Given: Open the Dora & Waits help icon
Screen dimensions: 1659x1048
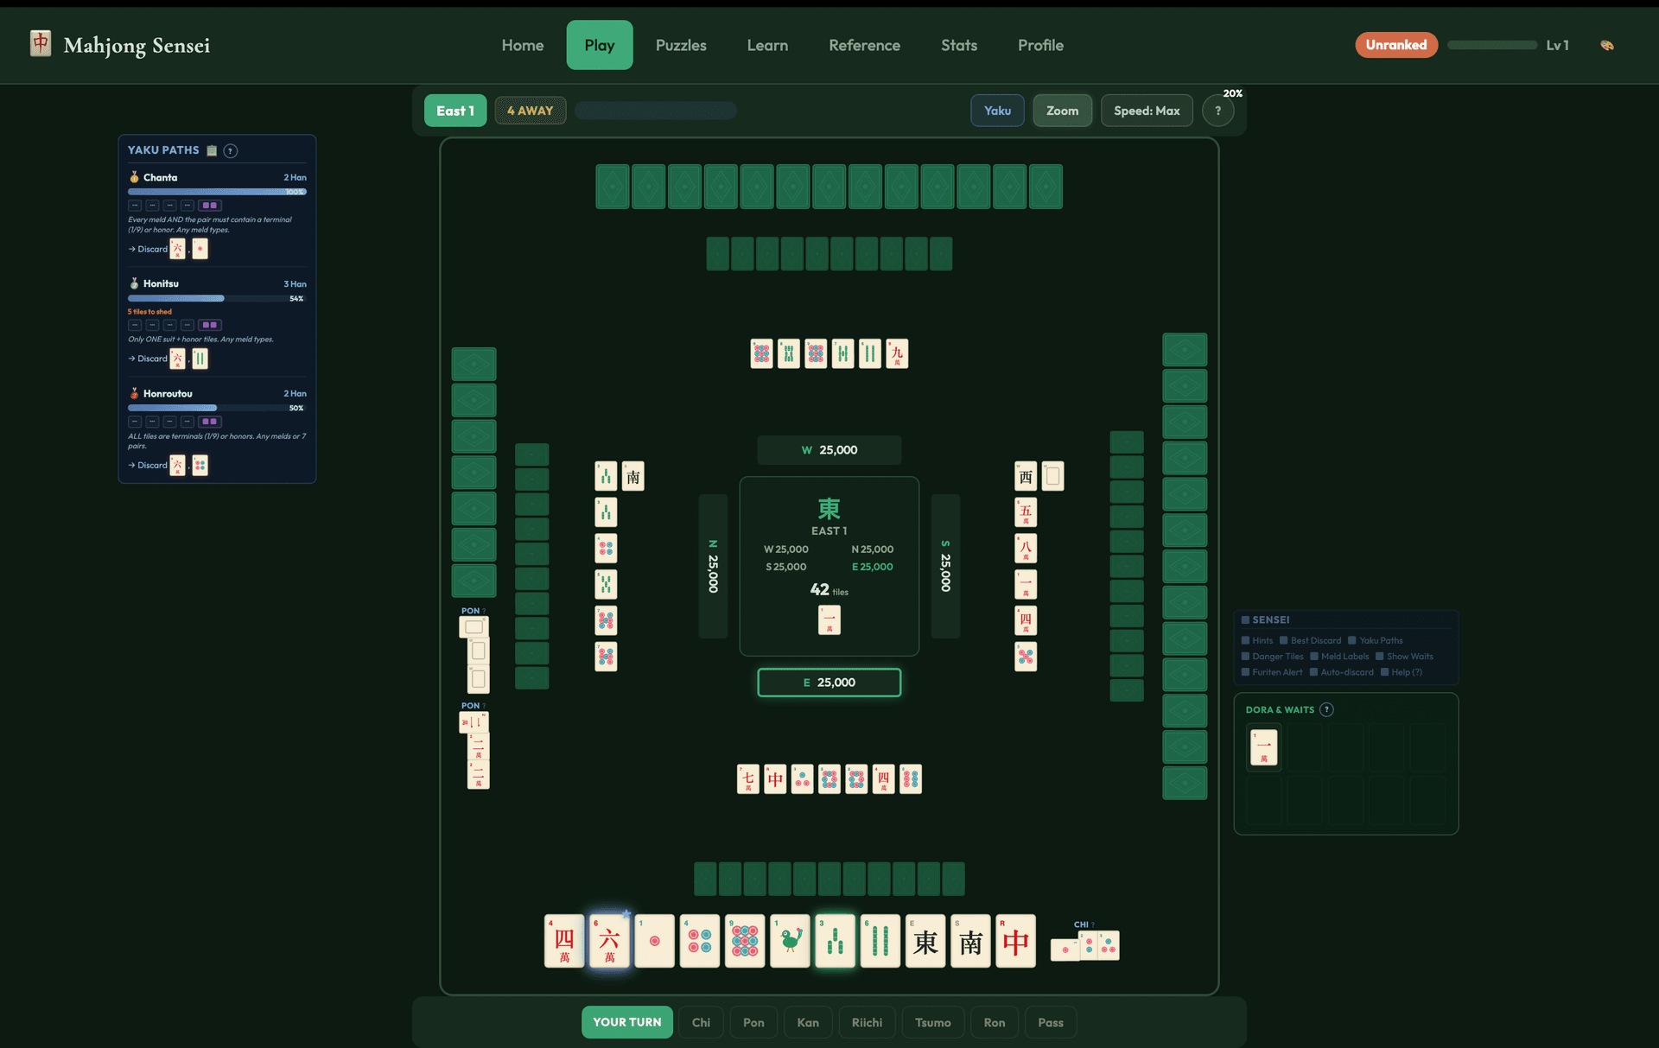Looking at the screenshot, I should tap(1325, 709).
